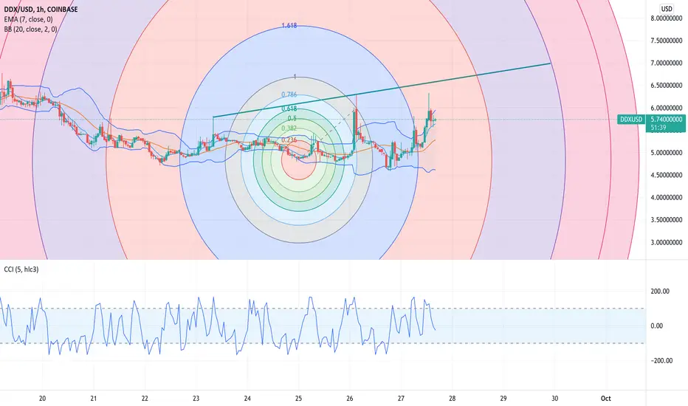Screen dimensions: 688x406
Task: Click the 0.618 Fibonacci level label
Action: pos(289,109)
